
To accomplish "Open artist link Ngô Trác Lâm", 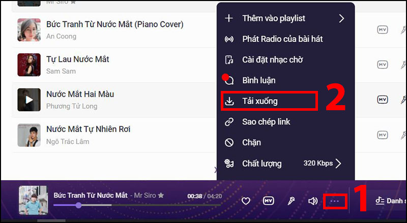I will (68, 142).
